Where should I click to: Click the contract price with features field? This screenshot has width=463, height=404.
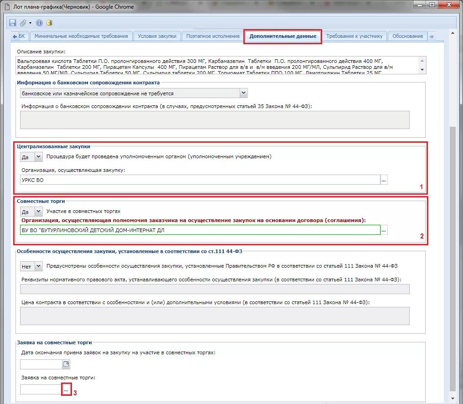(215, 316)
